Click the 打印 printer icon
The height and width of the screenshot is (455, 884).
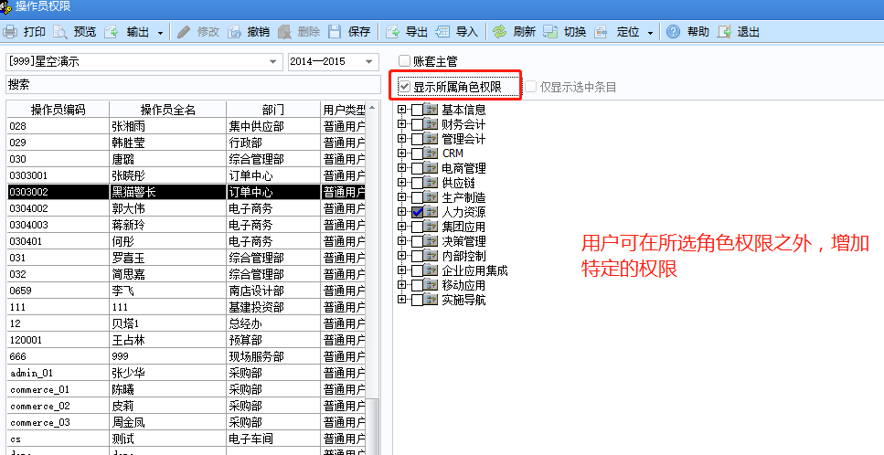[x=10, y=32]
